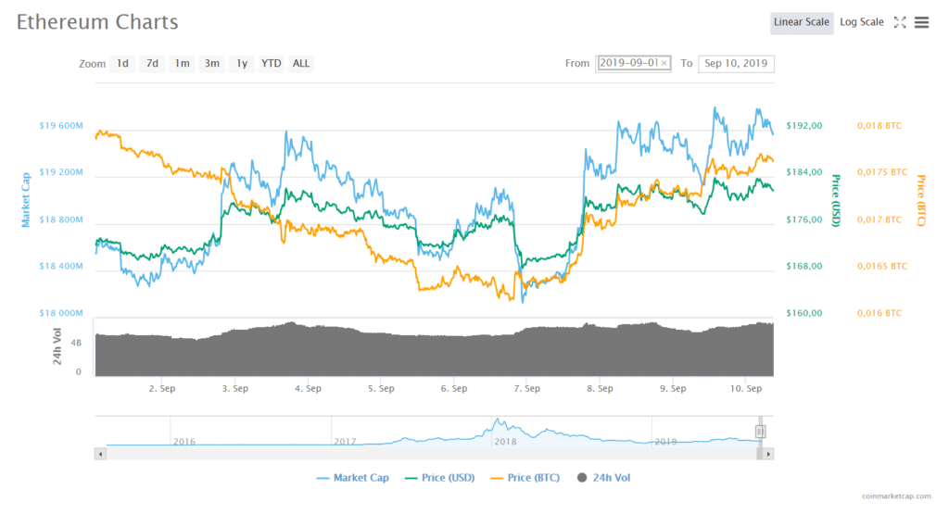The image size is (949, 514).
Task: Edit the To date field Sep 10, 2019
Action: tap(736, 64)
